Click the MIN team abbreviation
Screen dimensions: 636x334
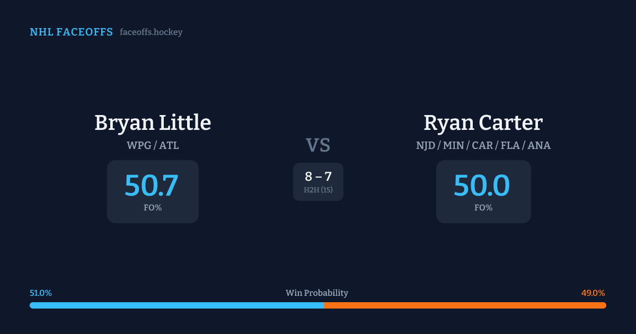454,145
